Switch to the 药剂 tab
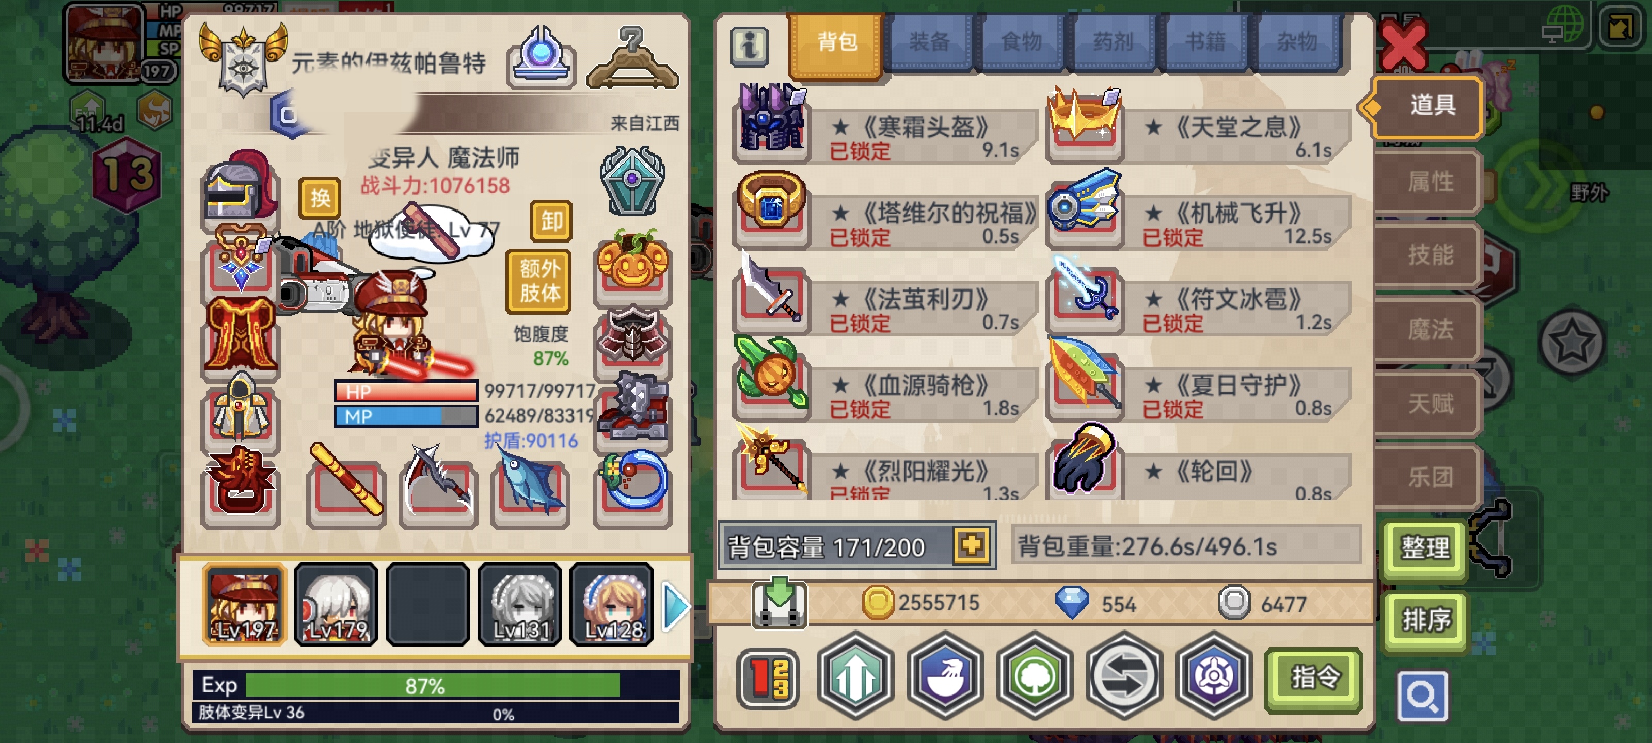Image resolution: width=1652 pixels, height=743 pixels. [1112, 43]
